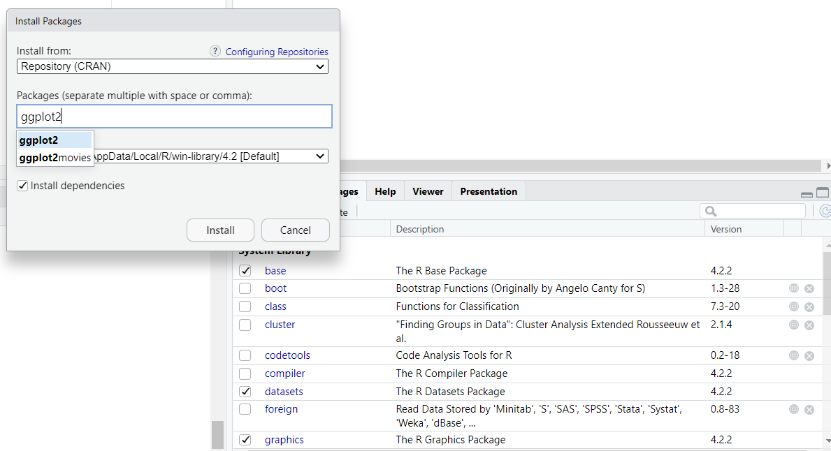Click the globe icon in the foreign row

point(793,408)
